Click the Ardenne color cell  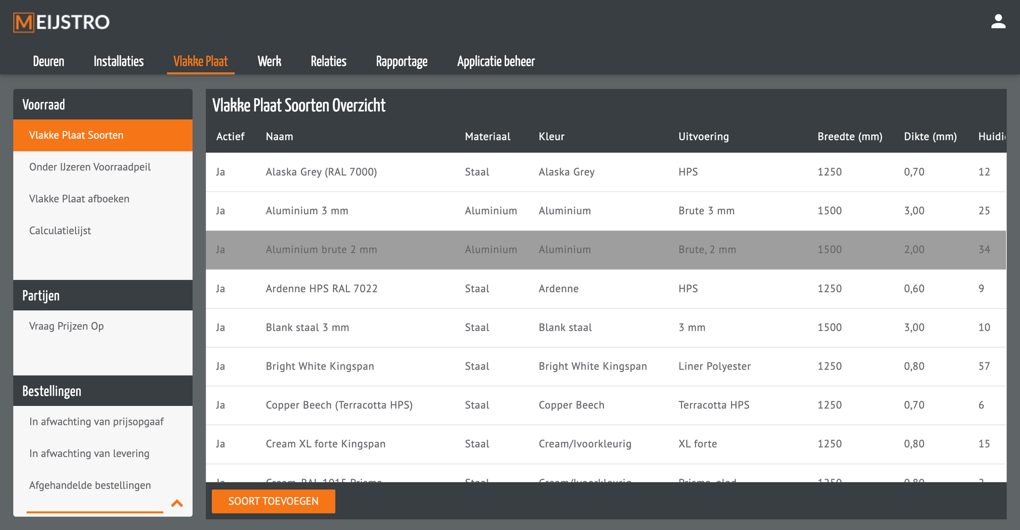point(558,289)
